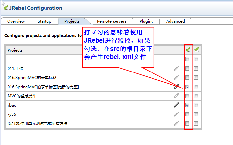This screenshot has height=145, width=233.
Task: Toggle select-all JRebel checkbox in blank top row
Action: [188, 59]
